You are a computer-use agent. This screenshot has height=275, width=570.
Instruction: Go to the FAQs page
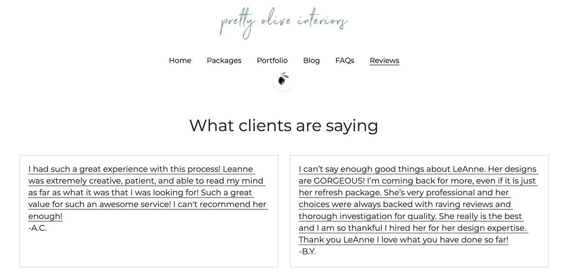coord(345,60)
